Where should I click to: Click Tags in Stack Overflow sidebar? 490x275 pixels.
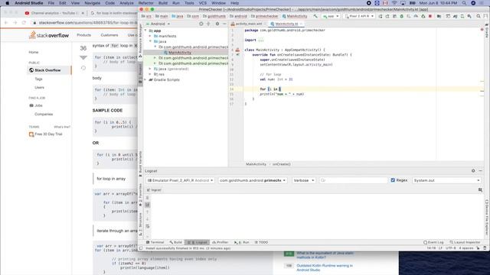point(39,79)
